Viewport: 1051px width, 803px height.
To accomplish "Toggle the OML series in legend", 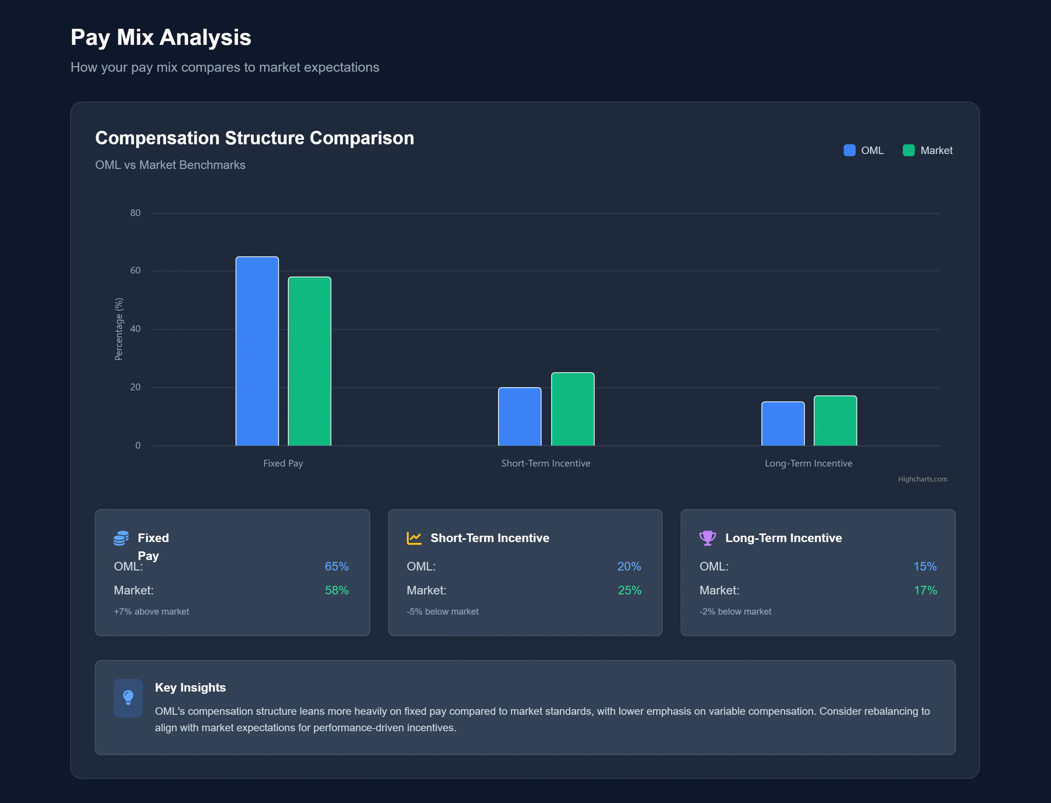I will pos(872,151).
